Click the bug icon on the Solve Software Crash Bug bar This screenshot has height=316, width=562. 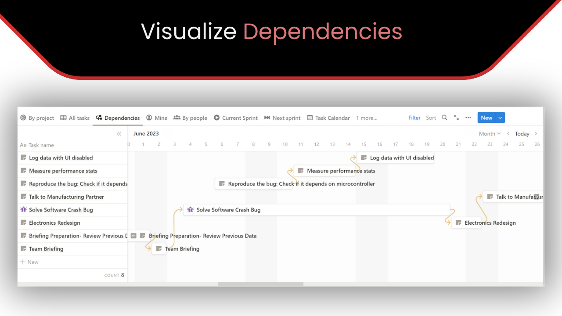[190, 210]
